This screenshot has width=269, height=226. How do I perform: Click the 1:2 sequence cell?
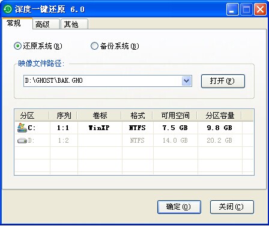(64, 140)
